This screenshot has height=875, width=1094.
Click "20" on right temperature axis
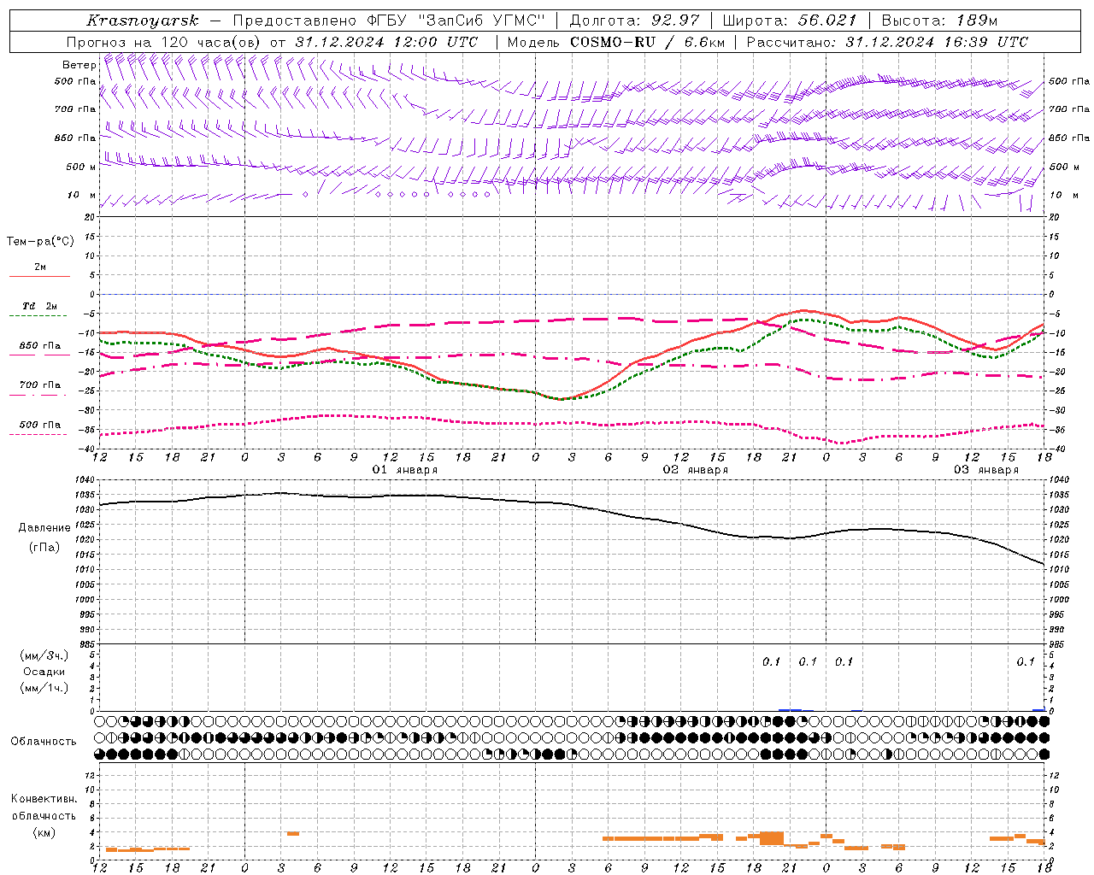point(1054,217)
